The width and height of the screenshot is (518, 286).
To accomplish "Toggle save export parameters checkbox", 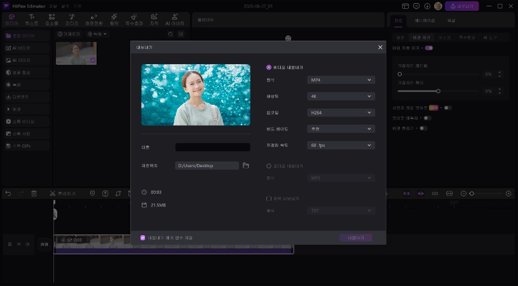I will click(x=143, y=238).
